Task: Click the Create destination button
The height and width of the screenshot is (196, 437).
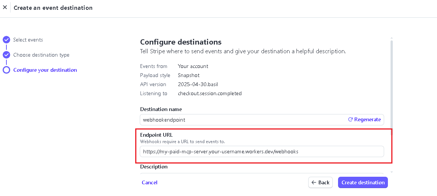Action: click(x=363, y=182)
